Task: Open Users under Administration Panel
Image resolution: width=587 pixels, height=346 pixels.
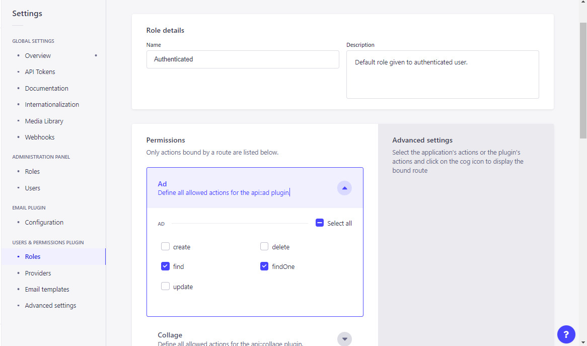Action: coord(32,188)
